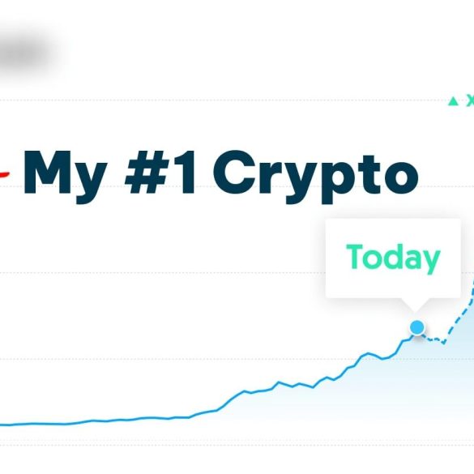The height and width of the screenshot is (474, 474).
Task: Click the red arrow beside the headline
Action: tap(4, 175)
